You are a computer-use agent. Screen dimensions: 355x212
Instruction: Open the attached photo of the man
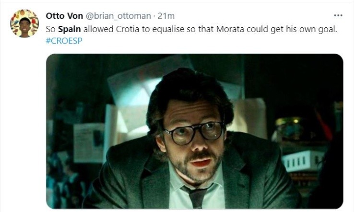pyautogui.click(x=194, y=131)
